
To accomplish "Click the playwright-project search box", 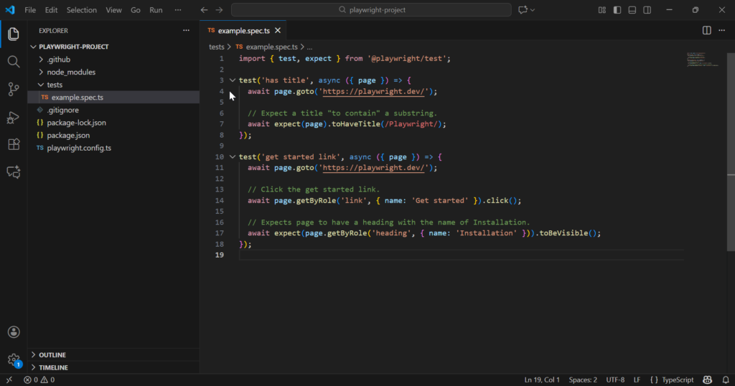I will 371,10.
